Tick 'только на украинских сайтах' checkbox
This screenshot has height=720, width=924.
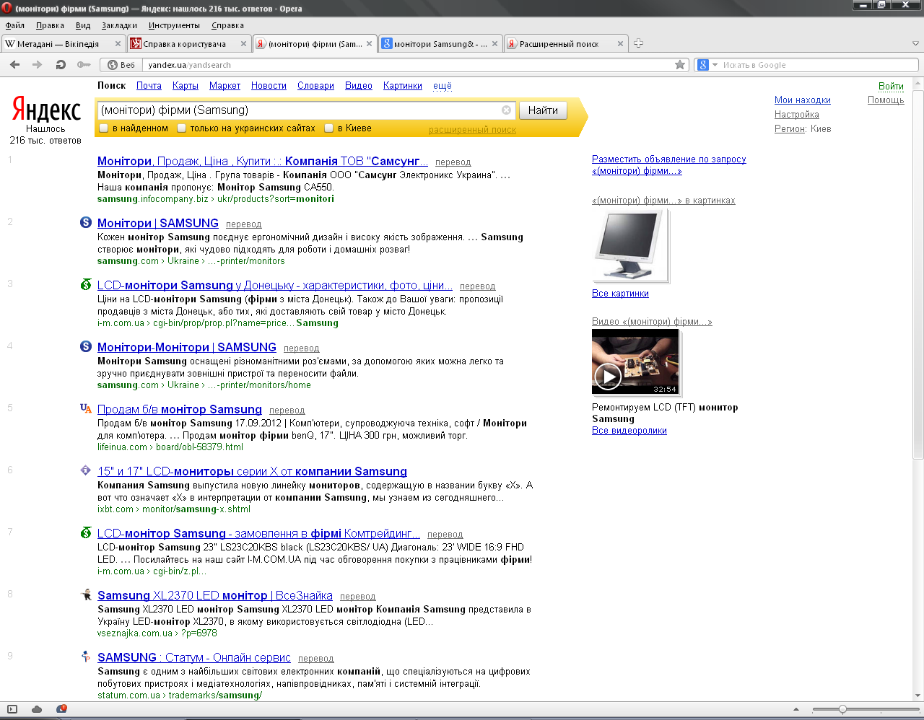(x=182, y=128)
